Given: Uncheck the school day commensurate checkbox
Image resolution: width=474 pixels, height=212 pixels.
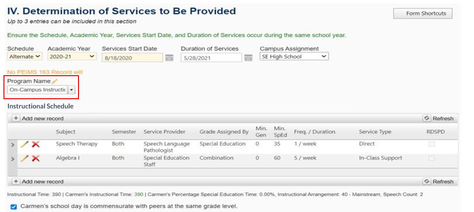Looking at the screenshot, I should pyautogui.click(x=14, y=207).
